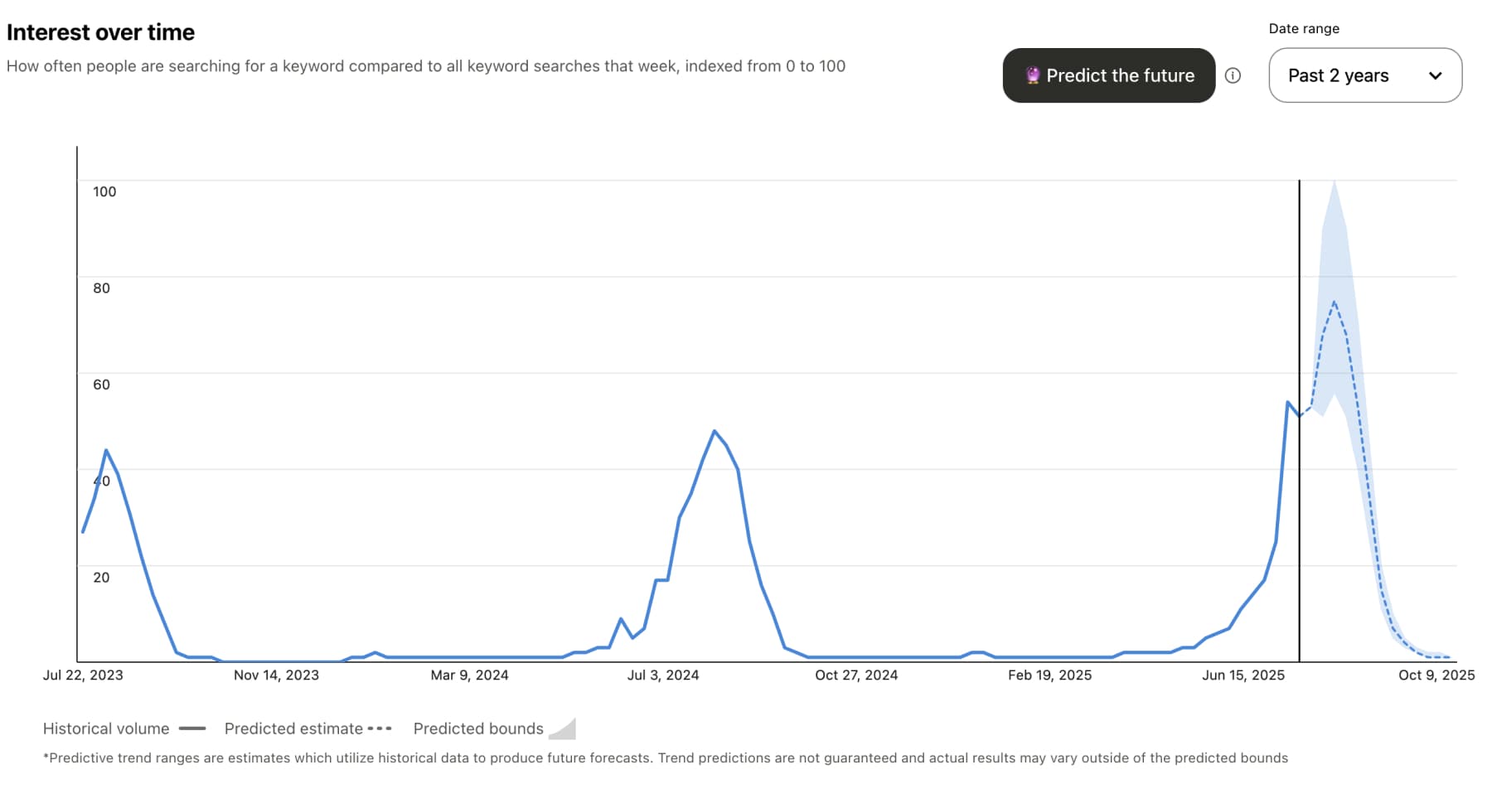Click the Predicted estimate dashed line icon
The width and height of the screenshot is (1492, 789).
[x=379, y=728]
